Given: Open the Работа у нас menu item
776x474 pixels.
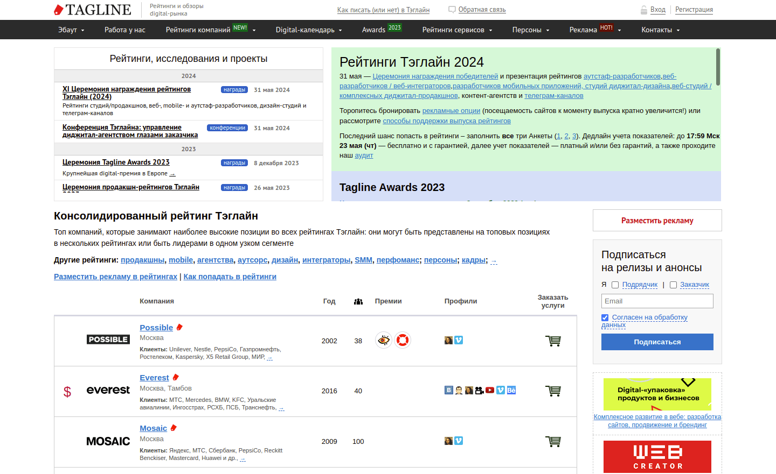Looking at the screenshot, I should (125, 30).
